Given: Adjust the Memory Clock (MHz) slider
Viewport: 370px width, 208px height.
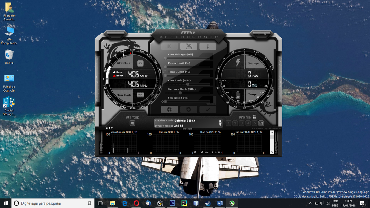Looking at the screenshot, I should (188, 93).
